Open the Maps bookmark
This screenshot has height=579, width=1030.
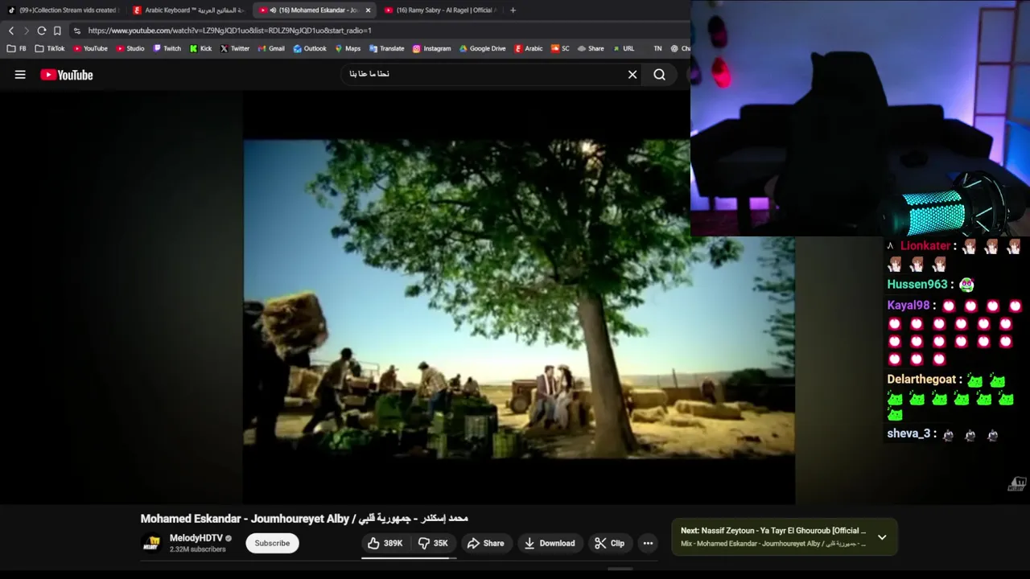(348, 48)
